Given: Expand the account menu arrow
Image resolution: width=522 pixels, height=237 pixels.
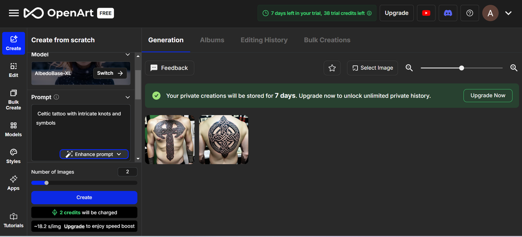Looking at the screenshot, I should (x=508, y=13).
